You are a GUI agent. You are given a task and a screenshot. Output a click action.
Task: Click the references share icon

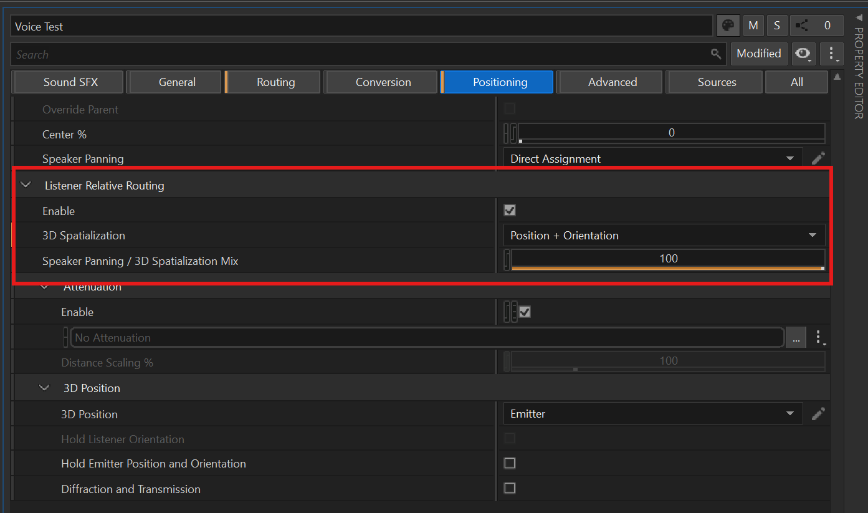[x=803, y=26]
